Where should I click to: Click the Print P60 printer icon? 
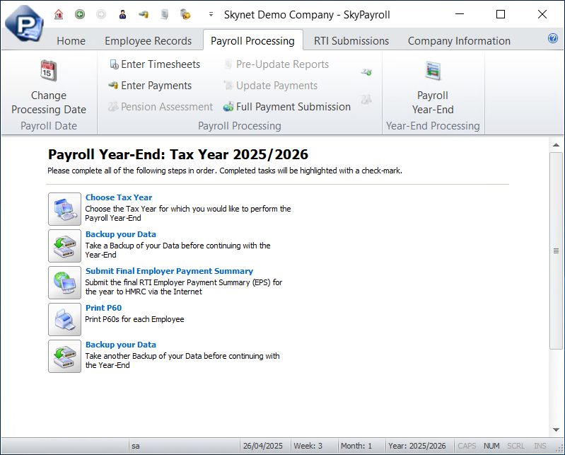coord(64,319)
